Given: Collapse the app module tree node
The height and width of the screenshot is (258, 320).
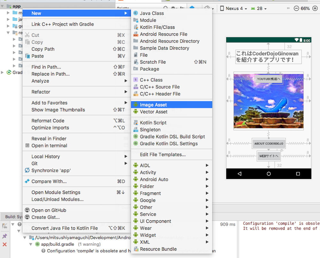Looking at the screenshot, I should (x=3, y=6).
